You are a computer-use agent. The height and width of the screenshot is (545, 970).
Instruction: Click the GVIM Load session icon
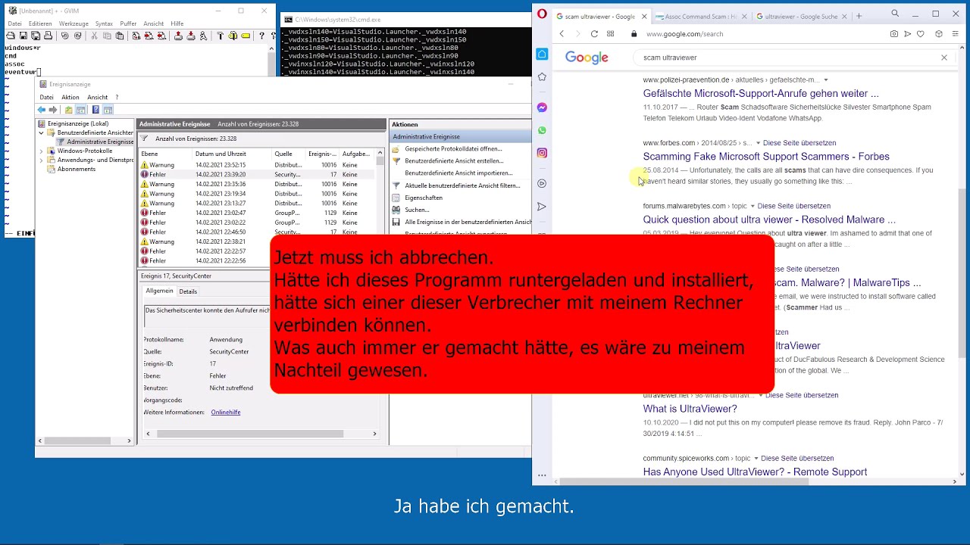(178, 36)
